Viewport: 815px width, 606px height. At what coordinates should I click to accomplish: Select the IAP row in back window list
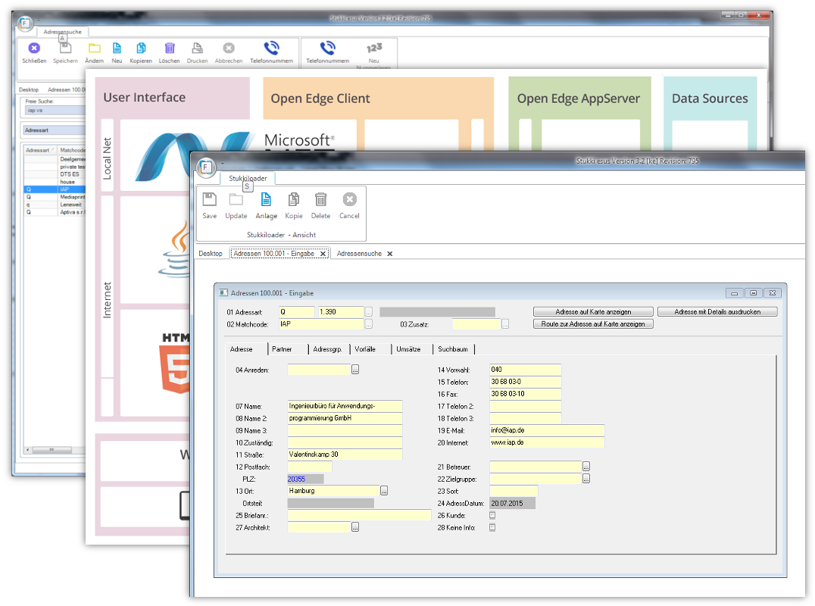pos(55,189)
